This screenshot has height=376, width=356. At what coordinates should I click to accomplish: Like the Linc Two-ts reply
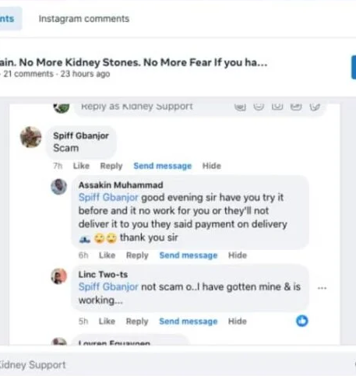tap(107, 322)
